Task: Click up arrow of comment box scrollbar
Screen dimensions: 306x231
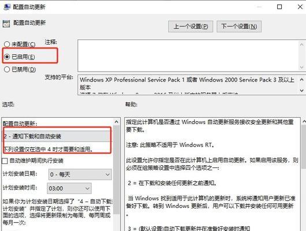Action: pyautogui.click(x=302, y=44)
